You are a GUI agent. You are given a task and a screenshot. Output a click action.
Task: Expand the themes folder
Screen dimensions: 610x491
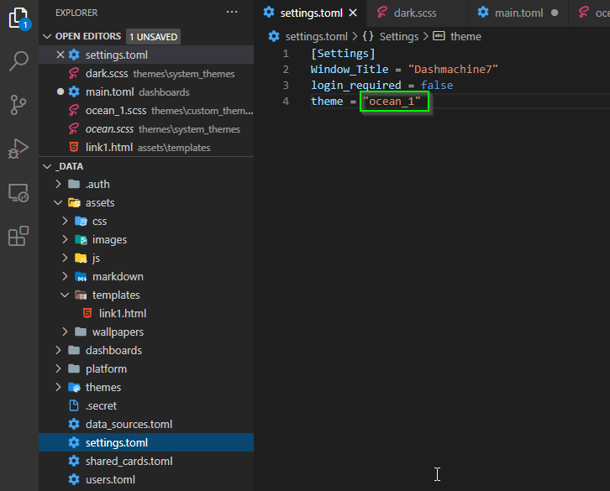58,387
